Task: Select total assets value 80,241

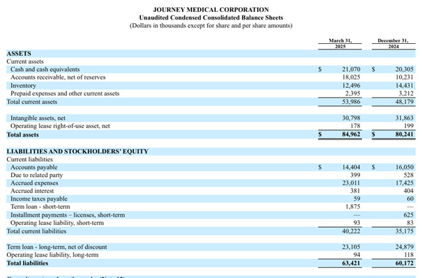Action: pos(405,134)
